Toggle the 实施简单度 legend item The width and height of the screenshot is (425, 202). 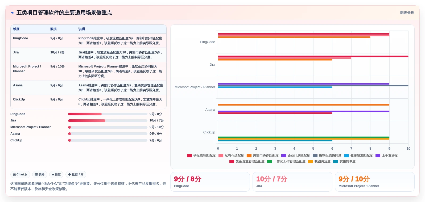coord(344,162)
